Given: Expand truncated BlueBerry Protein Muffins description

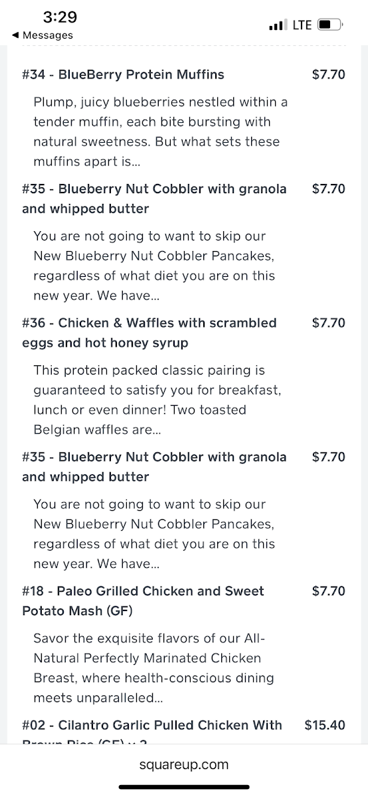Looking at the screenshot, I should pyautogui.click(x=161, y=132).
